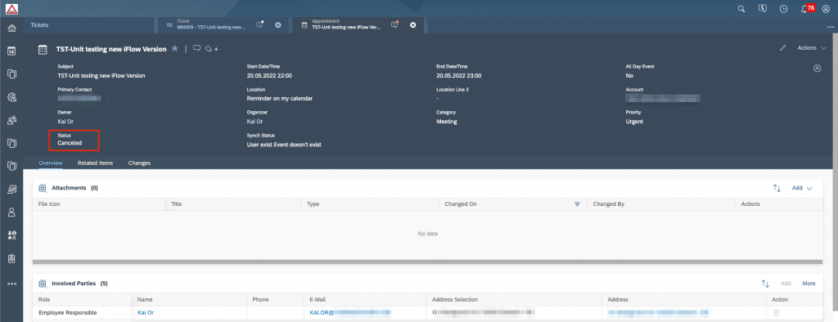Click sort icon in Involved Parties section
The height and width of the screenshot is (322, 838).
(x=765, y=284)
